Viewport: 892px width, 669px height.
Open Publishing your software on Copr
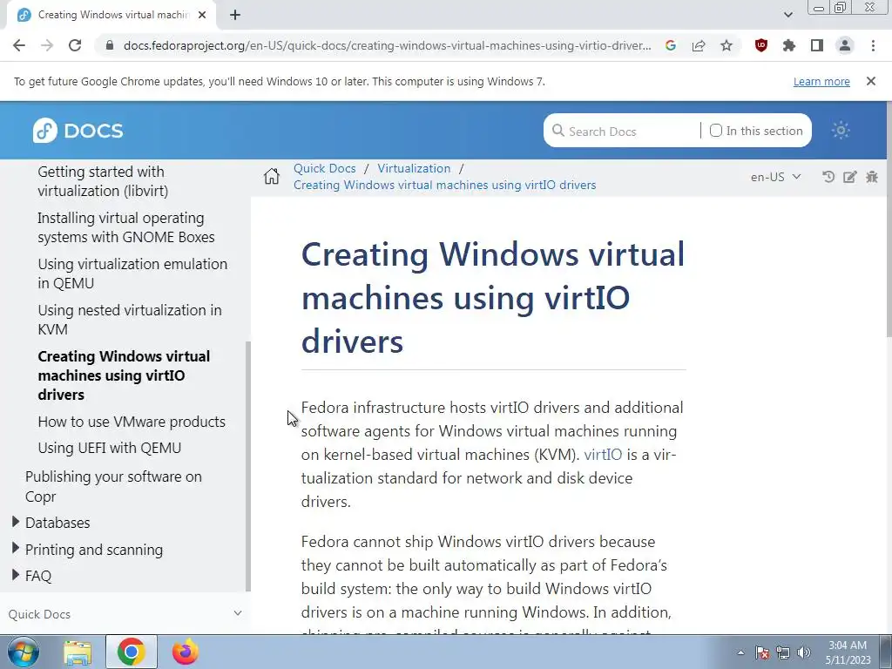[x=113, y=486]
